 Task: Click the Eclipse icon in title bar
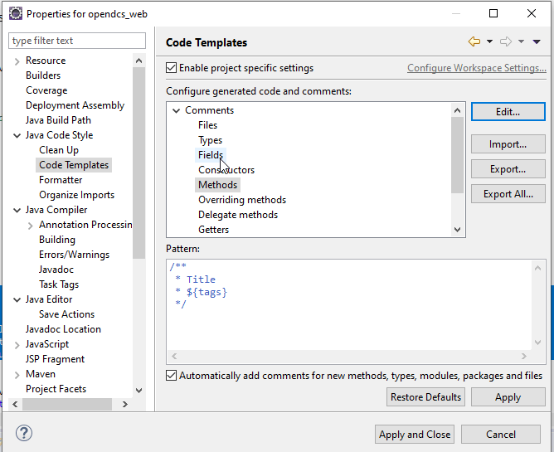tap(15, 14)
